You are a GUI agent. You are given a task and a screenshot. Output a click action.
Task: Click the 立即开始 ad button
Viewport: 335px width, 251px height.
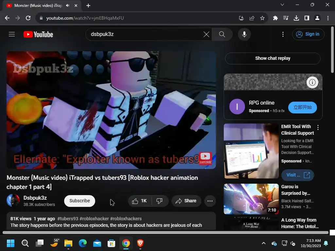(302, 107)
